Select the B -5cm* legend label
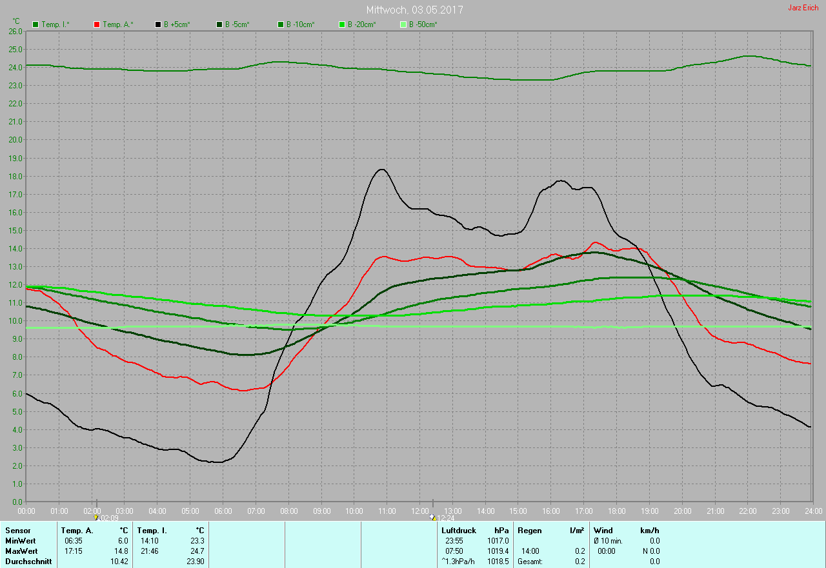Screen dimensions: 826x568 click(x=237, y=24)
